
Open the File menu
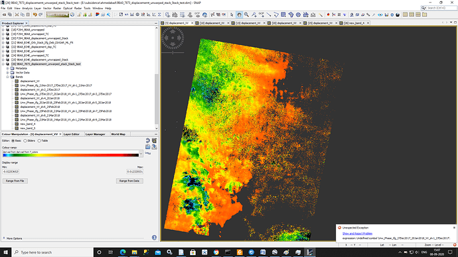pyautogui.click(x=3, y=9)
